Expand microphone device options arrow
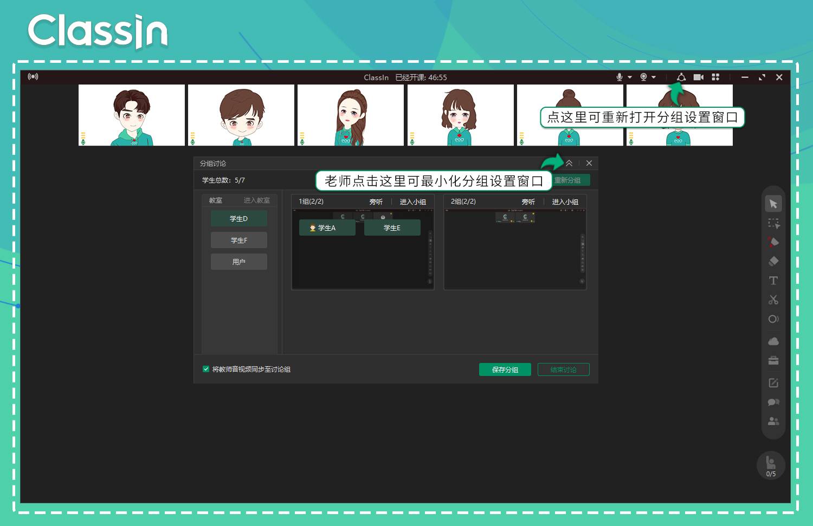The height and width of the screenshot is (526, 813). (630, 77)
